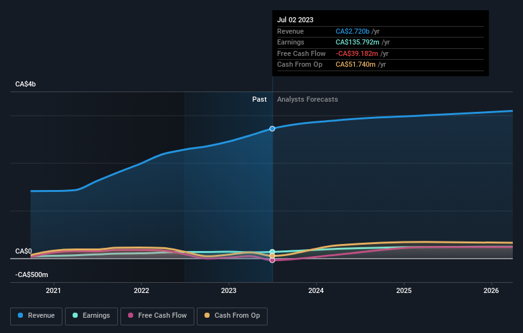Click the orange Cash From Op data point
The width and height of the screenshot is (523, 333).
pyautogui.click(x=272, y=256)
